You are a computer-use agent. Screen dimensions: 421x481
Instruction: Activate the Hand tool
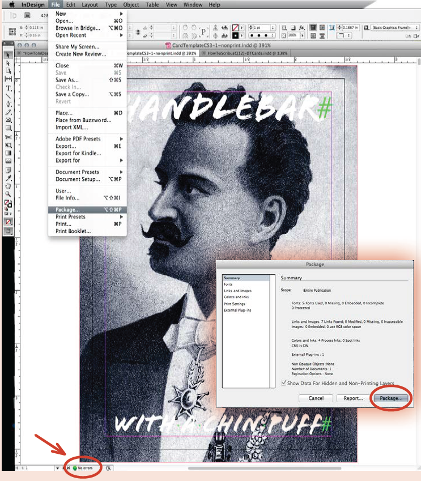point(8,186)
